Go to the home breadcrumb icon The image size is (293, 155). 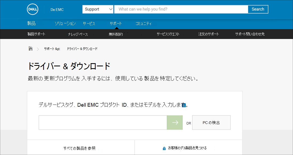(x=30, y=49)
